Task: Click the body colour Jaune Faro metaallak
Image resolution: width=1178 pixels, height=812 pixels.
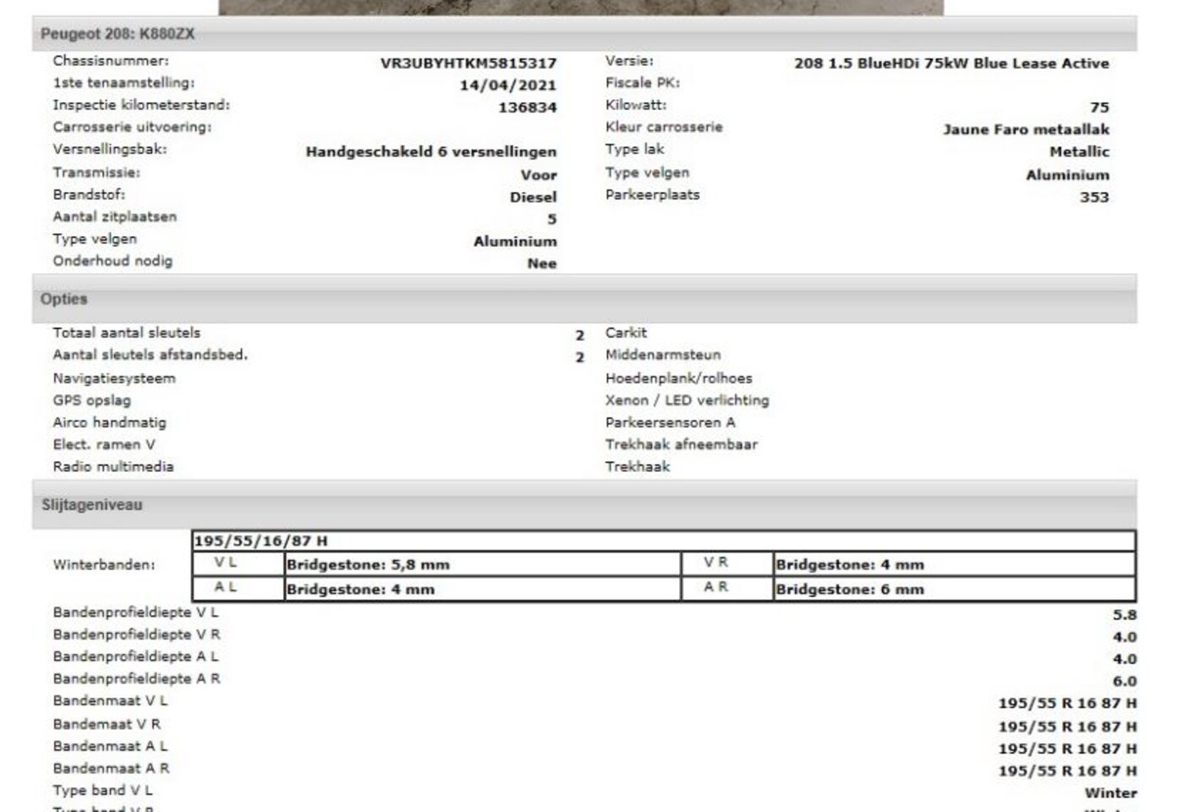Action: tap(1026, 129)
